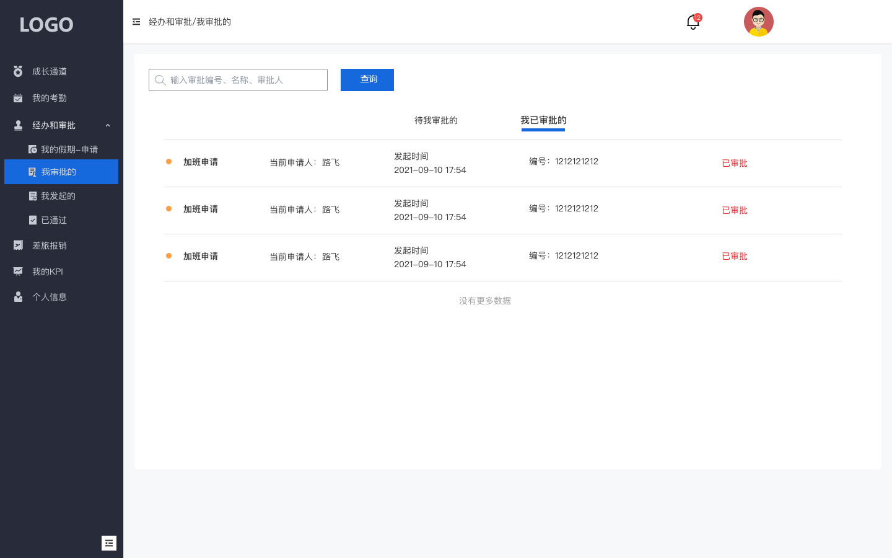
Task: Click the person icon beside 个人信息
Action: [x=18, y=297]
